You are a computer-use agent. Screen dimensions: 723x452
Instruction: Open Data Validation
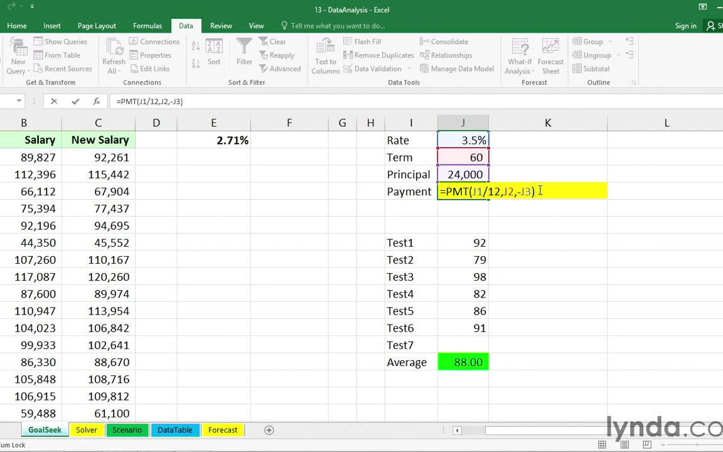tap(373, 68)
